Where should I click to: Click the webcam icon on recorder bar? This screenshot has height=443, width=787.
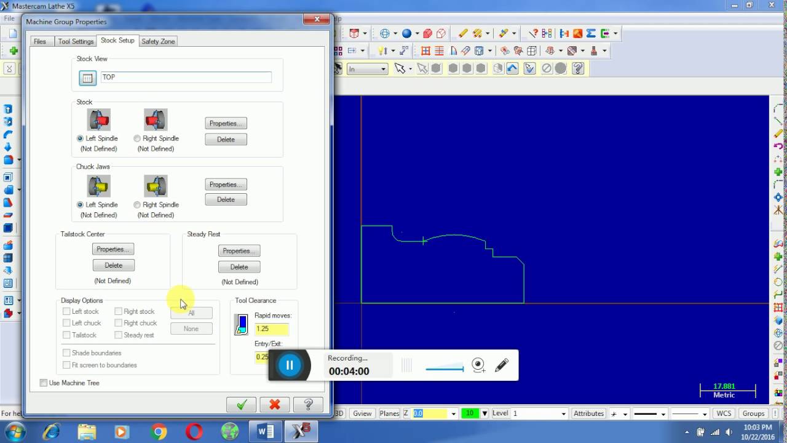478,365
